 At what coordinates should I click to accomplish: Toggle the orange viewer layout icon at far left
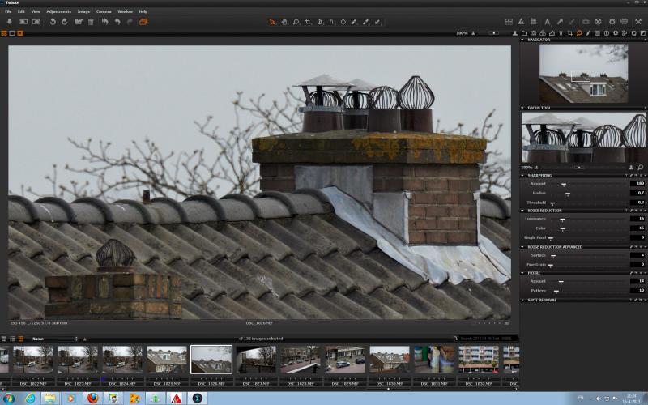point(4,33)
